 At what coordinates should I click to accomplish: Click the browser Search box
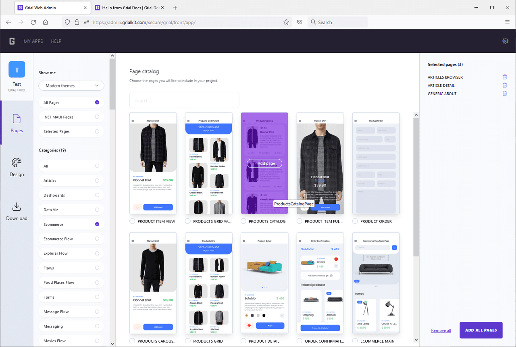pyautogui.click(x=337, y=22)
